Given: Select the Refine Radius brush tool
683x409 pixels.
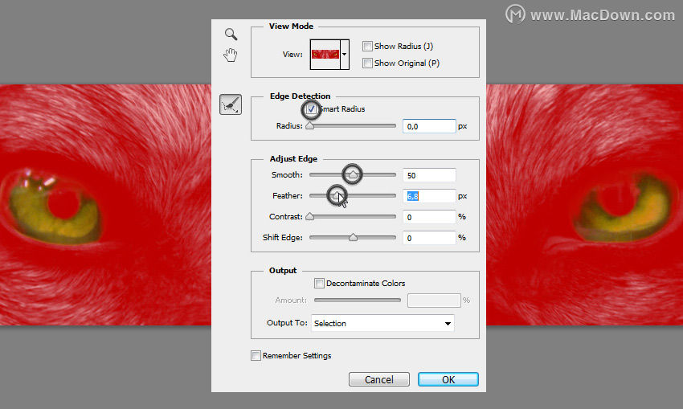Looking at the screenshot, I should tap(231, 104).
